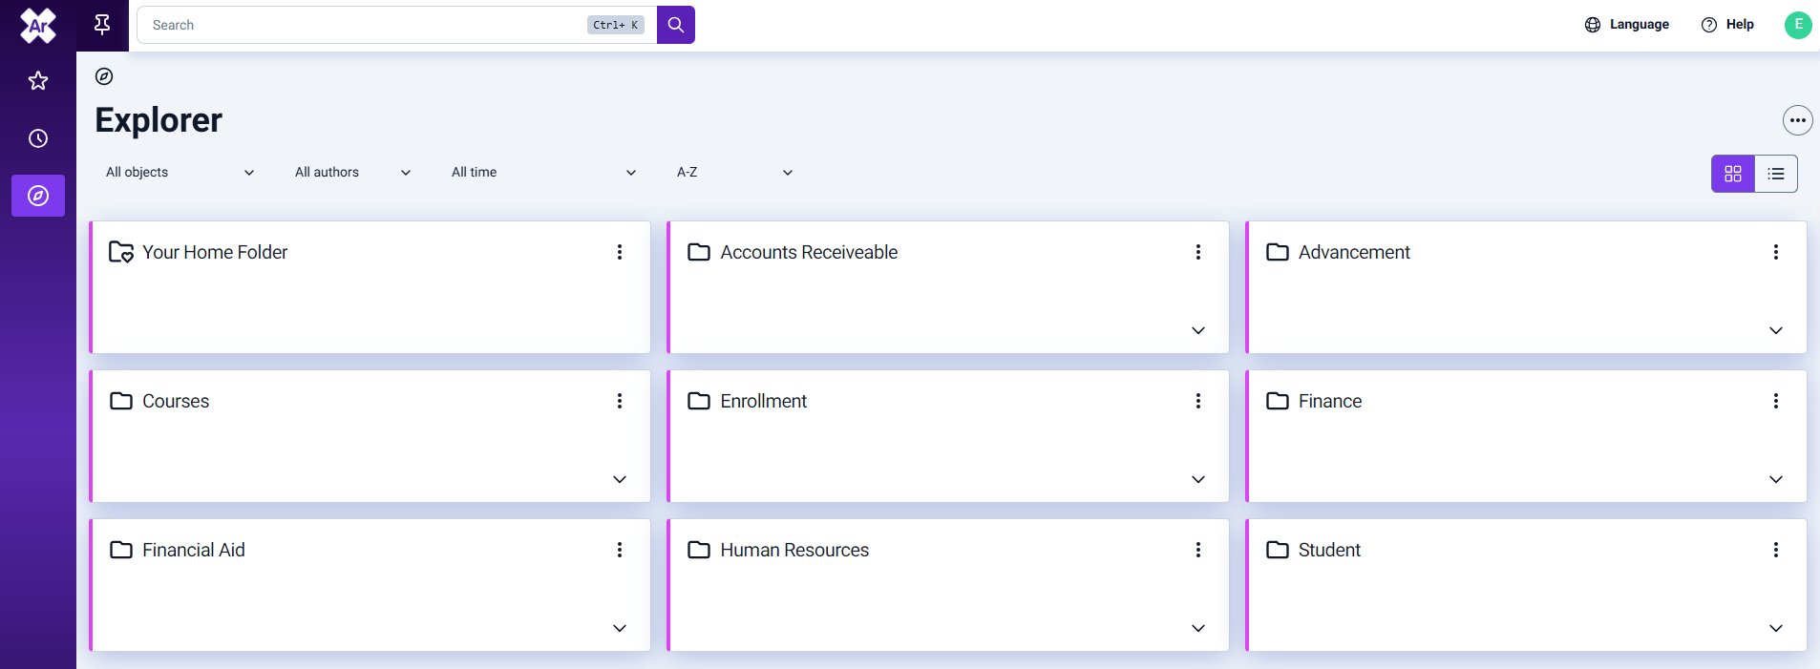
Task: Expand the Advancement card chevron
Action: point(1776,330)
